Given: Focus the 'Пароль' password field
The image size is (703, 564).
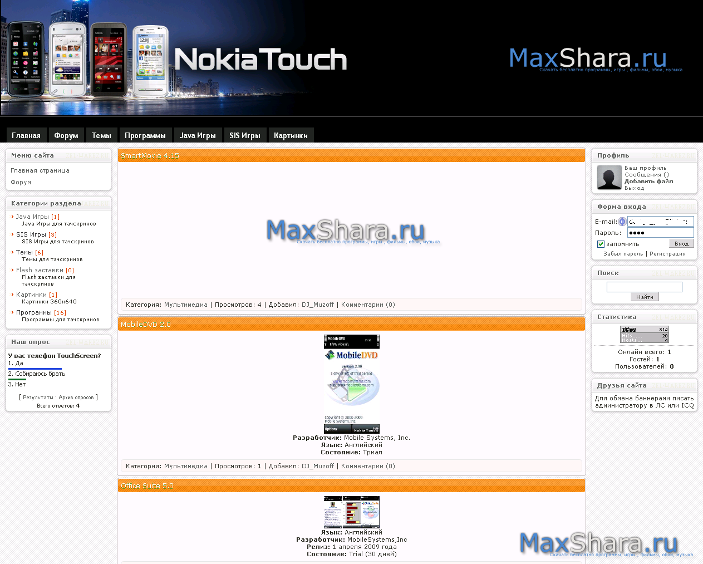Looking at the screenshot, I should click(x=660, y=233).
